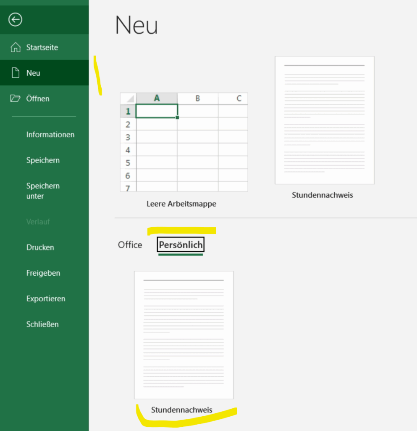Screen dimensions: 417x431
Task: Click Schließen to close the workbook
Action: (42, 325)
